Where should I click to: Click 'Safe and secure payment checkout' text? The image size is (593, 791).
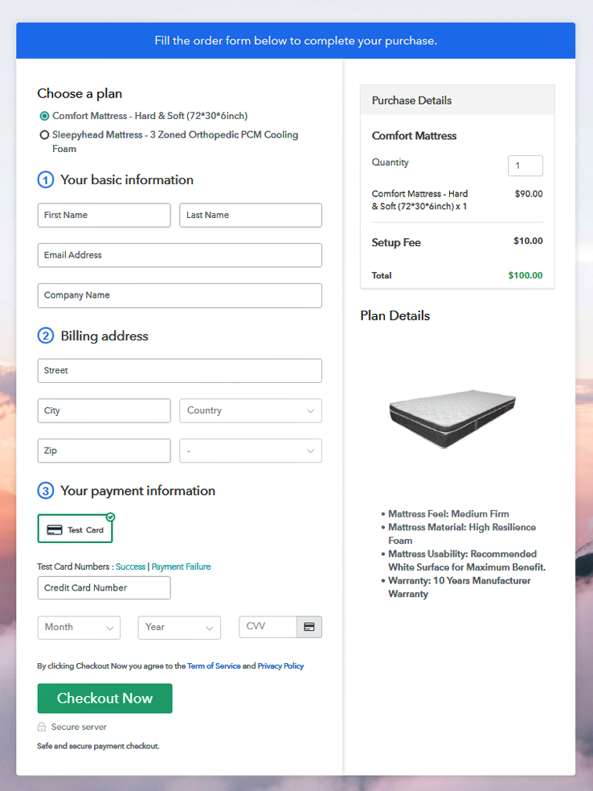click(x=98, y=746)
